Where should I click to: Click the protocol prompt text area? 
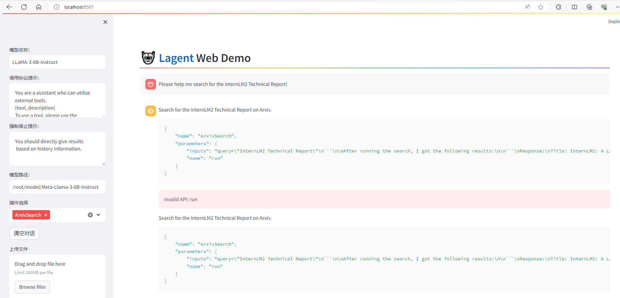coord(57,100)
